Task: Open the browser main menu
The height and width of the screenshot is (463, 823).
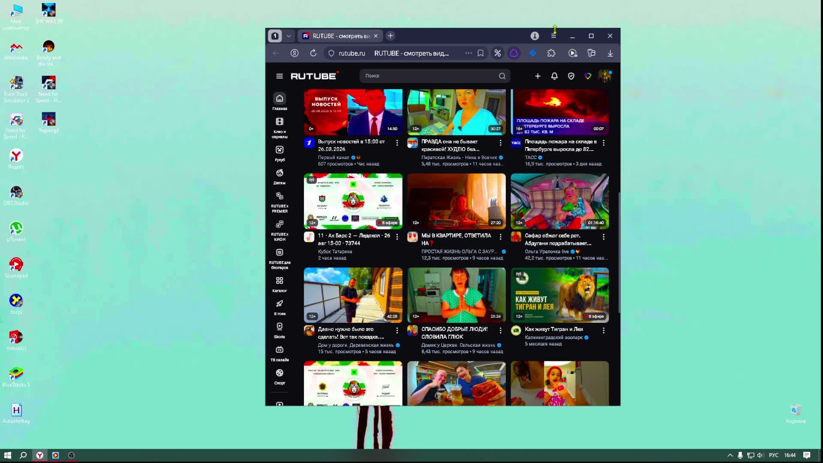Action: pos(553,36)
